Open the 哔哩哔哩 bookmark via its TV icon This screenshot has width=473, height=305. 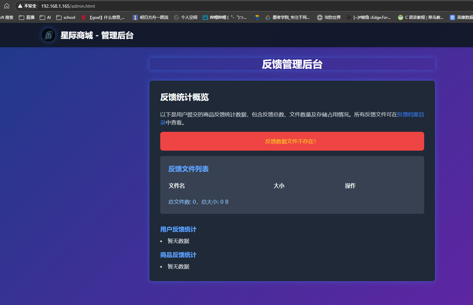[x=205, y=17]
